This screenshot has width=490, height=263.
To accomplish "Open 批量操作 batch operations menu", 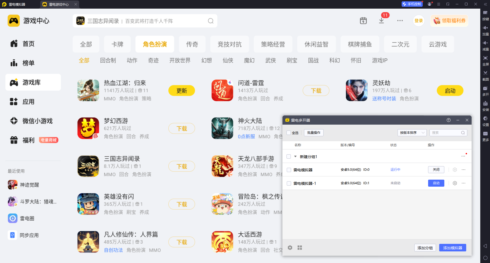I will [x=314, y=133].
